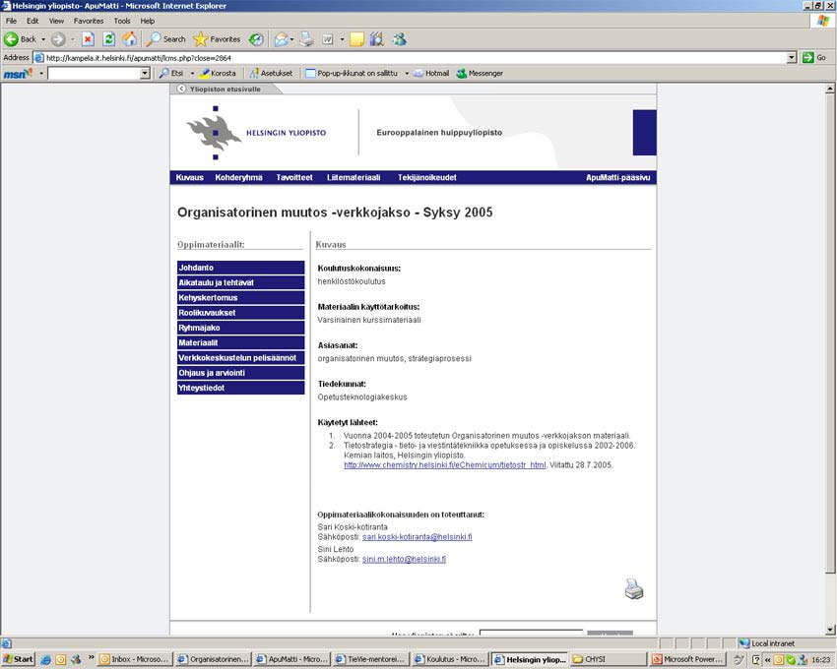The image size is (837, 669).
Task: Expand the Etsi button dropdown arrow
Action: (x=192, y=73)
